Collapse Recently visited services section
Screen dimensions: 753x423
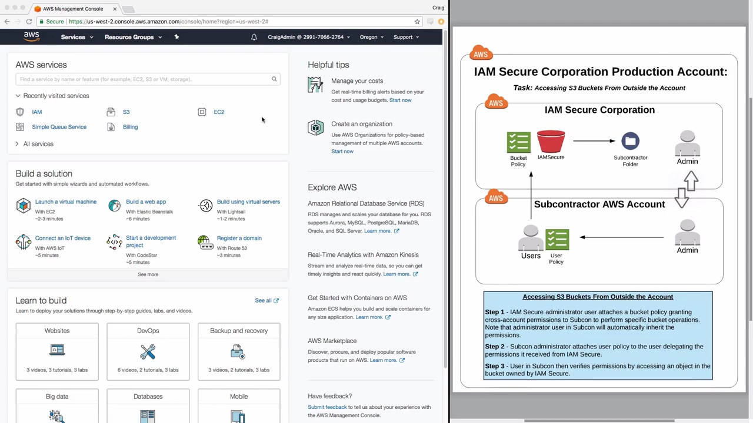point(52,96)
